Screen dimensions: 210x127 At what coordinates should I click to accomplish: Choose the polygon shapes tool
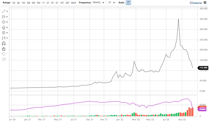[x=4, y=22]
